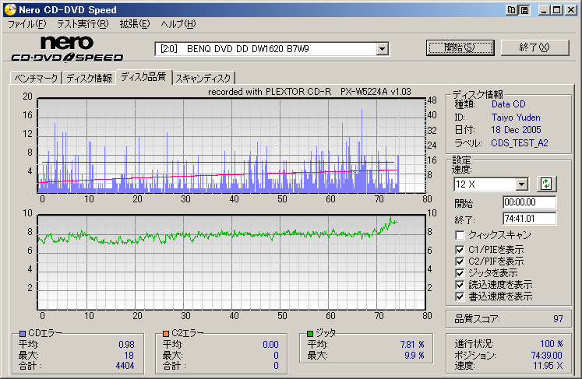Enable the クイックスキャン checkbox
582x379 pixels.
[x=460, y=235]
